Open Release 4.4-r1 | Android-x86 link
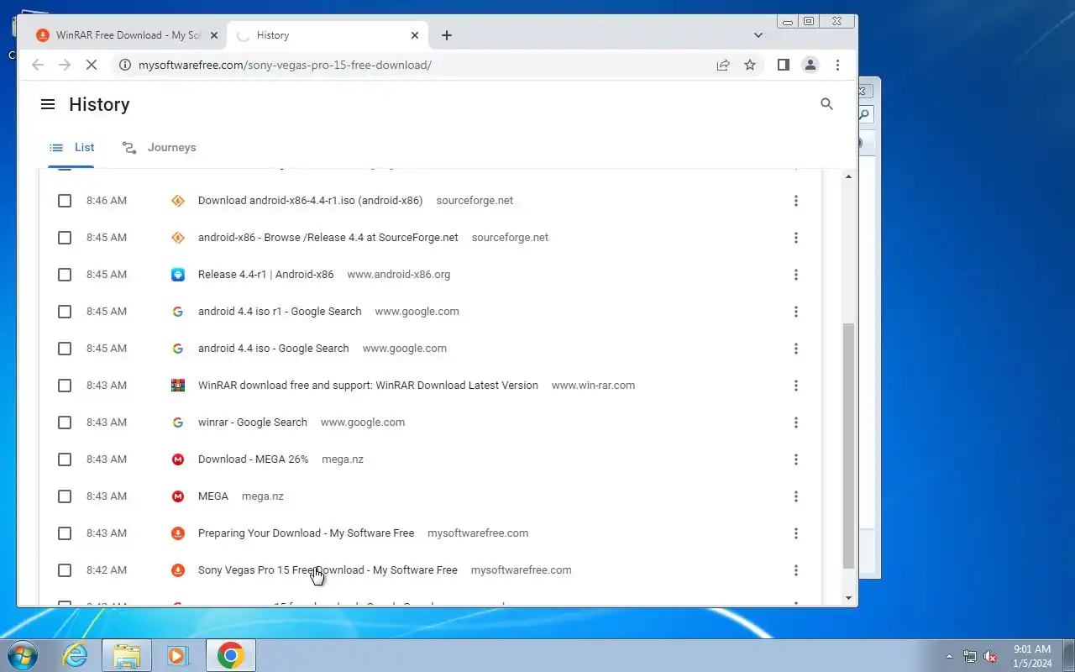 (x=265, y=275)
